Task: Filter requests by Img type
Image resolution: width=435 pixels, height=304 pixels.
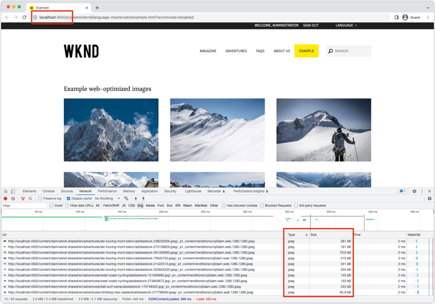Action: coord(140,205)
